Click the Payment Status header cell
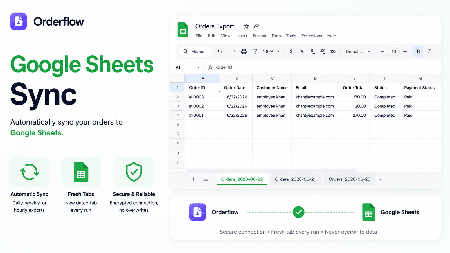The width and height of the screenshot is (450, 253). click(420, 88)
